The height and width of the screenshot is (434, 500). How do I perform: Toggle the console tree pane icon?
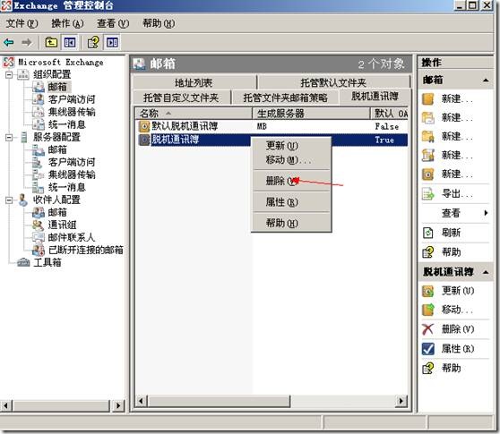pos(70,42)
